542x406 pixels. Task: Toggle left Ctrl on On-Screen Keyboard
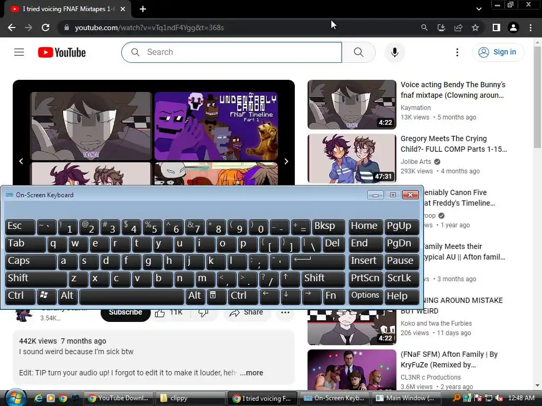point(21,297)
